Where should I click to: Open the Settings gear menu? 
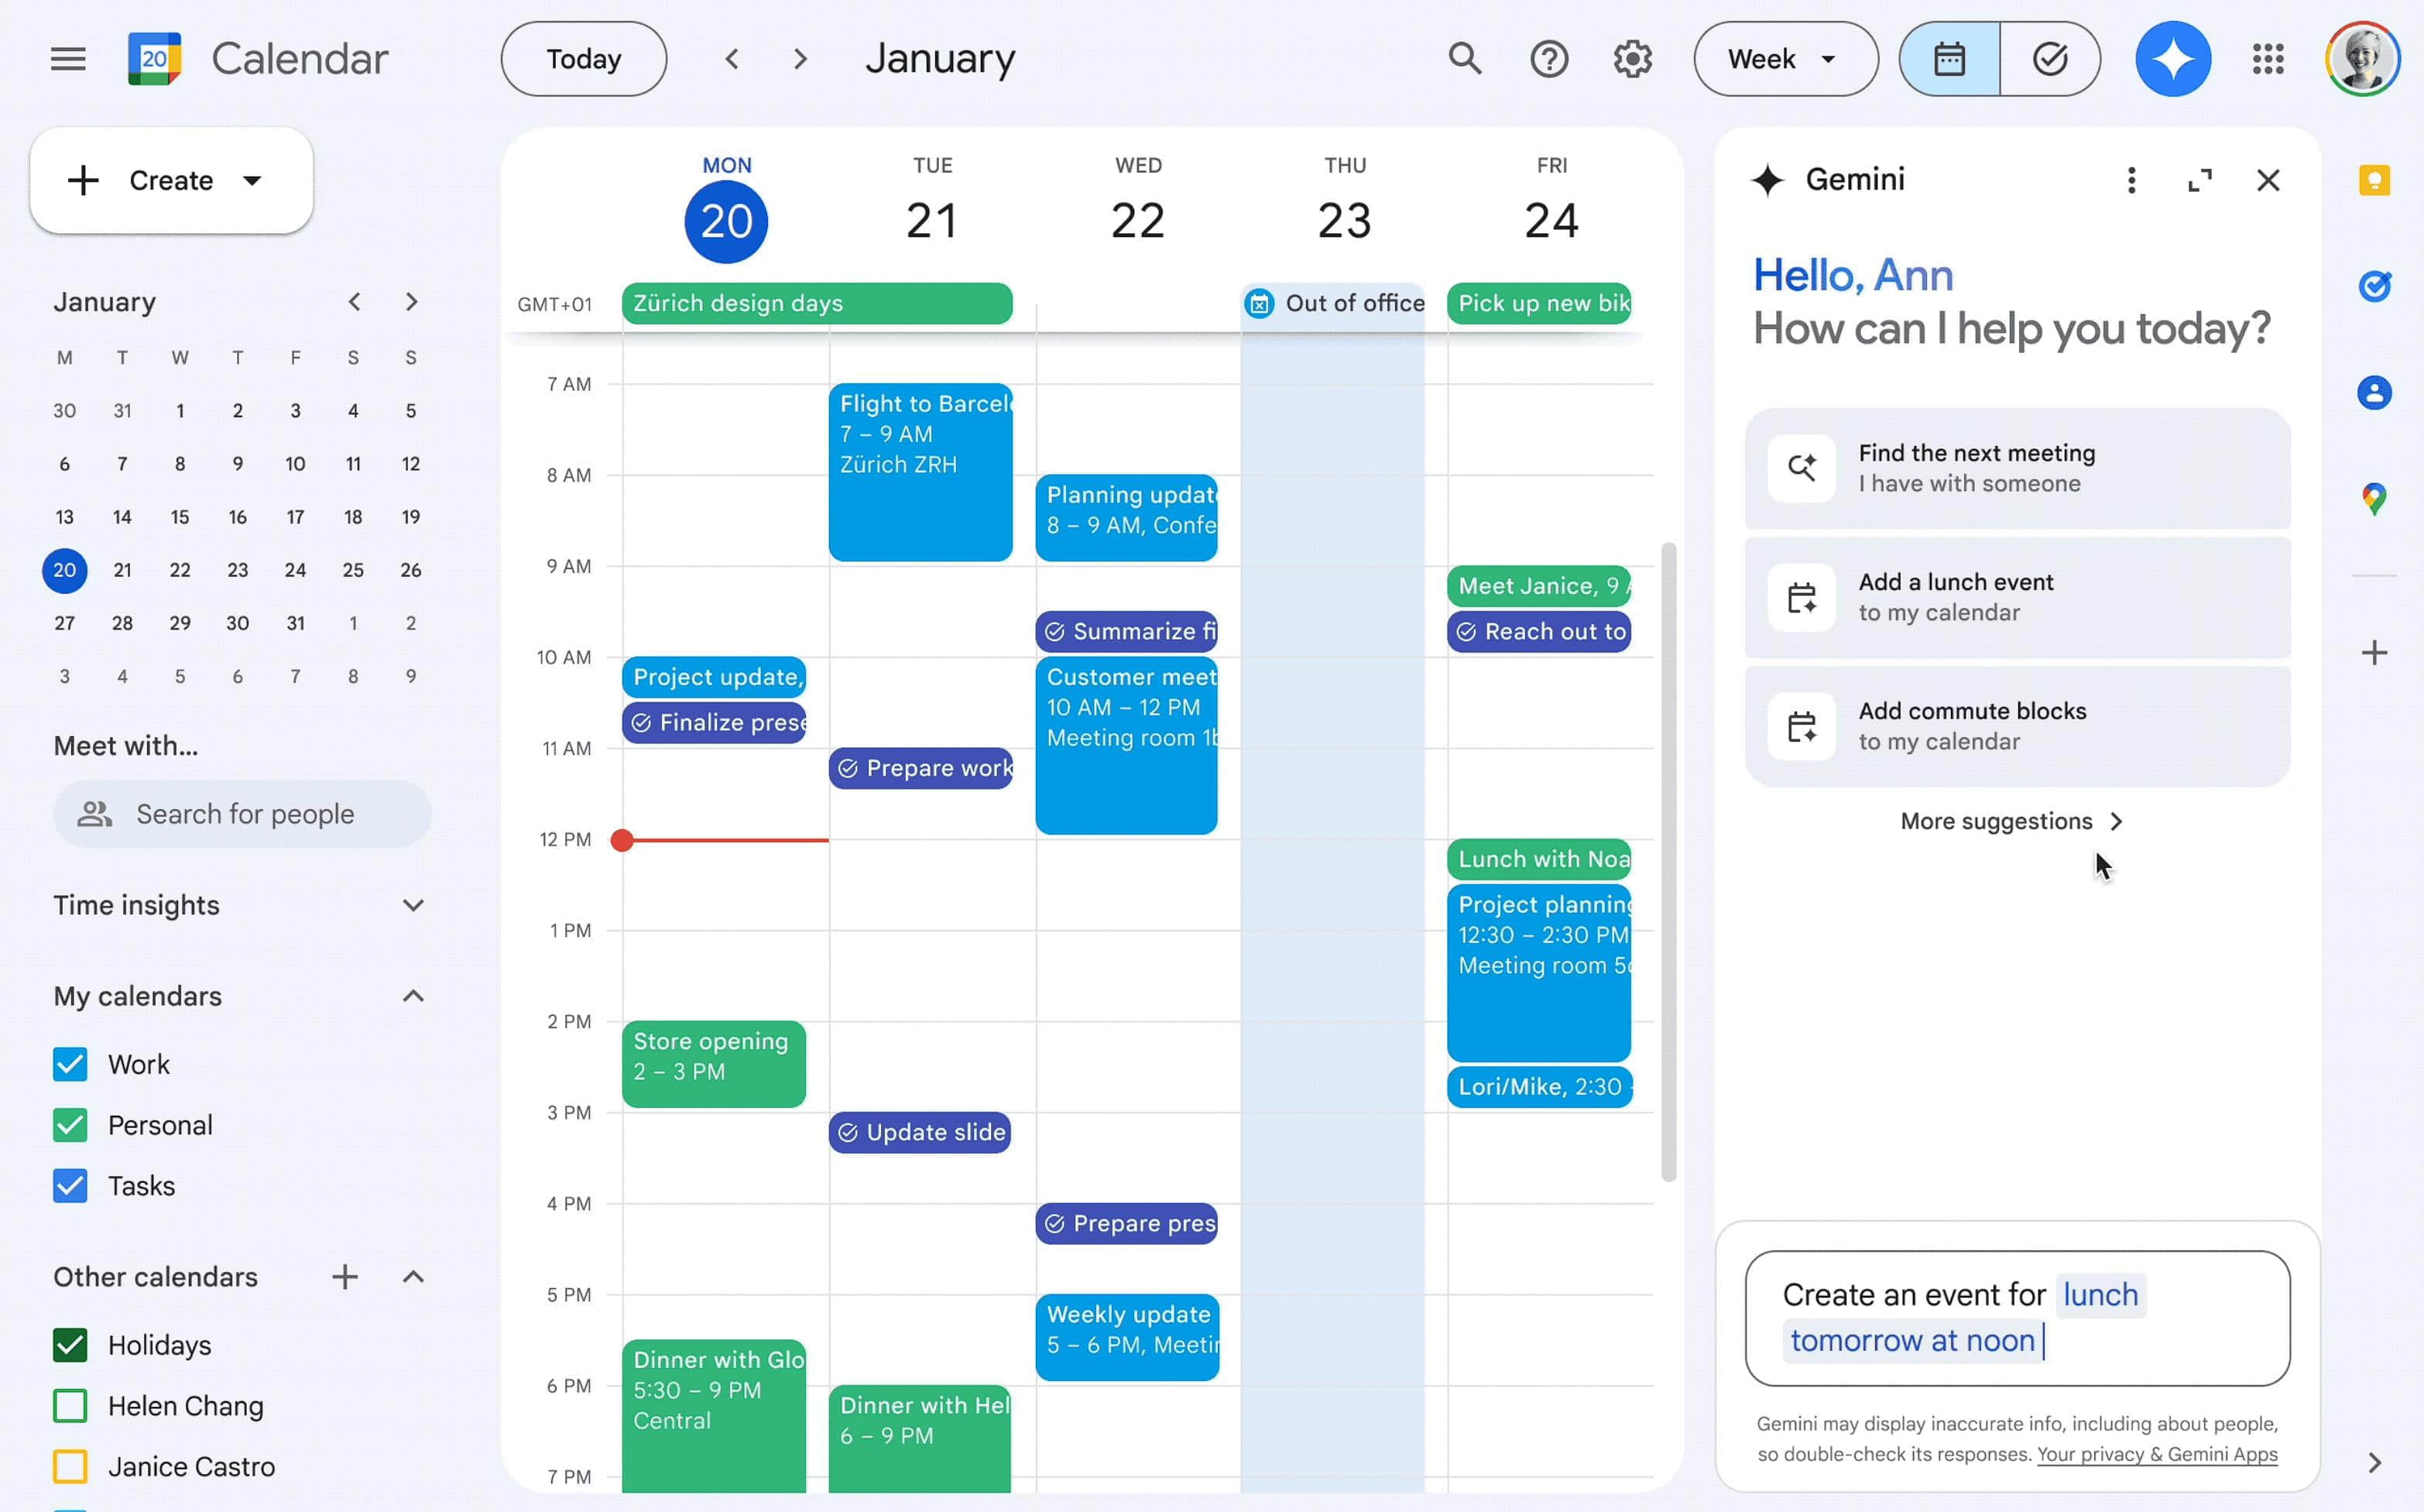tap(1632, 59)
